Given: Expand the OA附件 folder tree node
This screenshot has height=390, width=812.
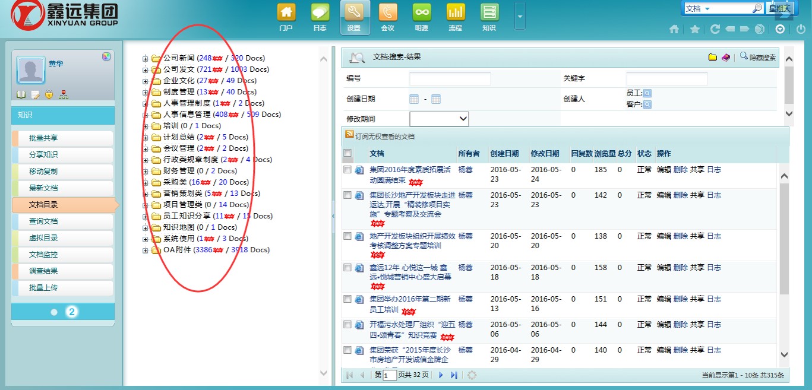Looking at the screenshot, I should pos(145,251).
